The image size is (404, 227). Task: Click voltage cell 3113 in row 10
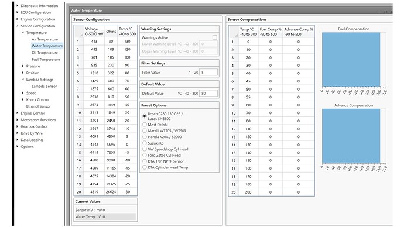coord(94,112)
